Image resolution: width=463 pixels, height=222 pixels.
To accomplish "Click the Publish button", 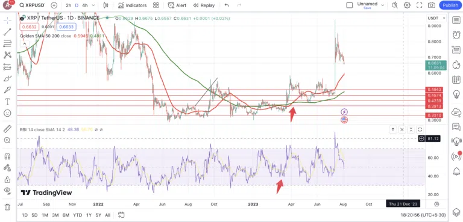I will (450, 5).
